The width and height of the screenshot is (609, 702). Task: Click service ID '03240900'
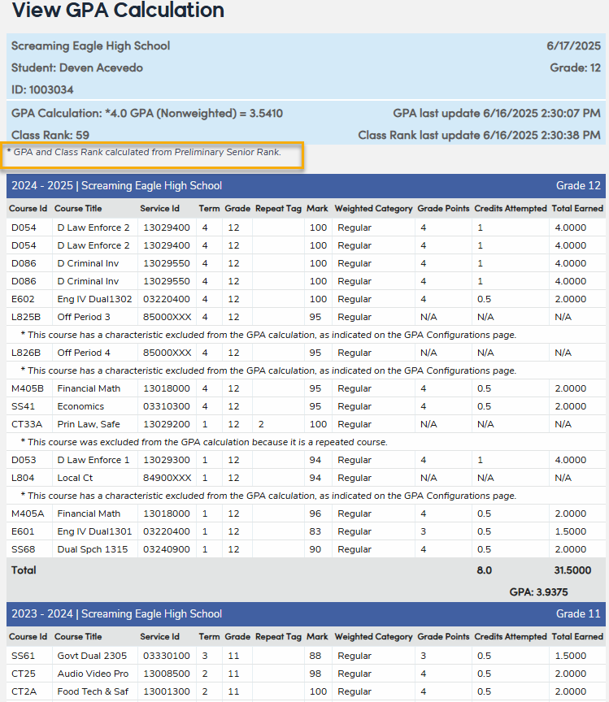click(166, 550)
